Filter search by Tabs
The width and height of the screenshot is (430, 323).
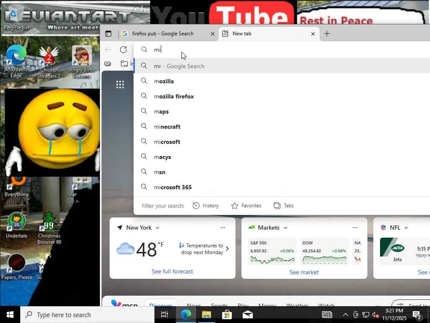point(283,205)
